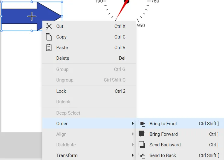Click the crosshair at arrow center
This screenshot has height=160, width=224.
pos(32,16)
